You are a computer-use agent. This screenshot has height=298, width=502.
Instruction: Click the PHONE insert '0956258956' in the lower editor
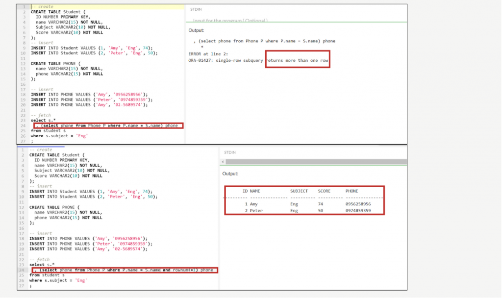tap(88, 239)
